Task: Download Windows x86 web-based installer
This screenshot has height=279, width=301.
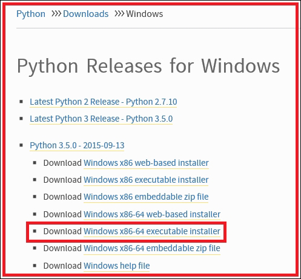Action: coord(146,163)
